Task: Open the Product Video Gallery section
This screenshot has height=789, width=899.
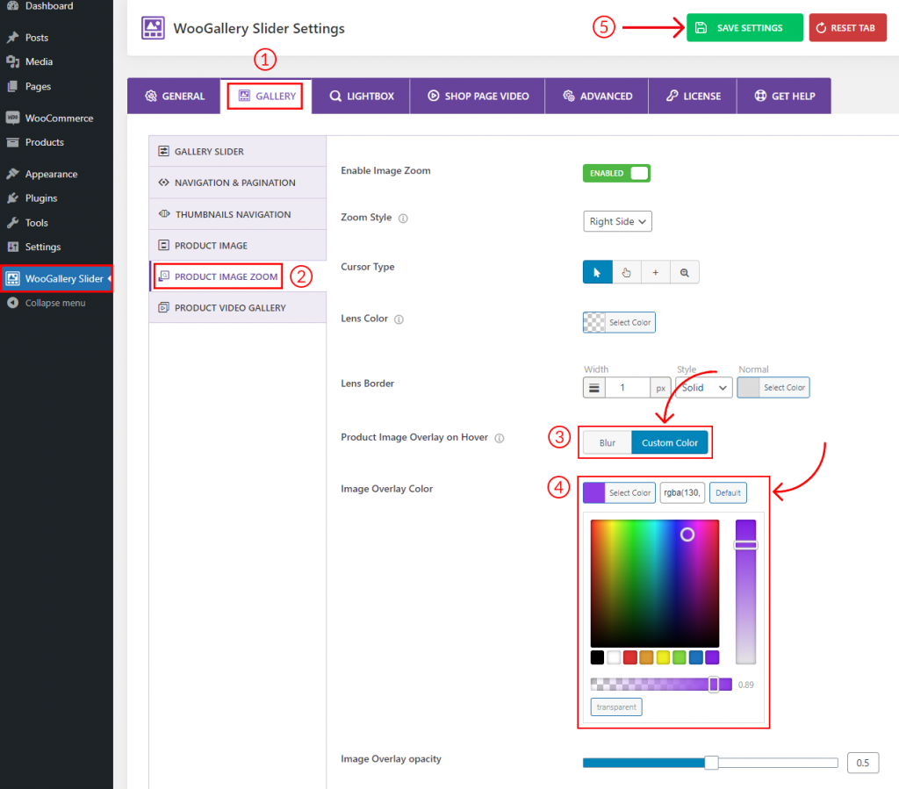Action: click(237, 308)
